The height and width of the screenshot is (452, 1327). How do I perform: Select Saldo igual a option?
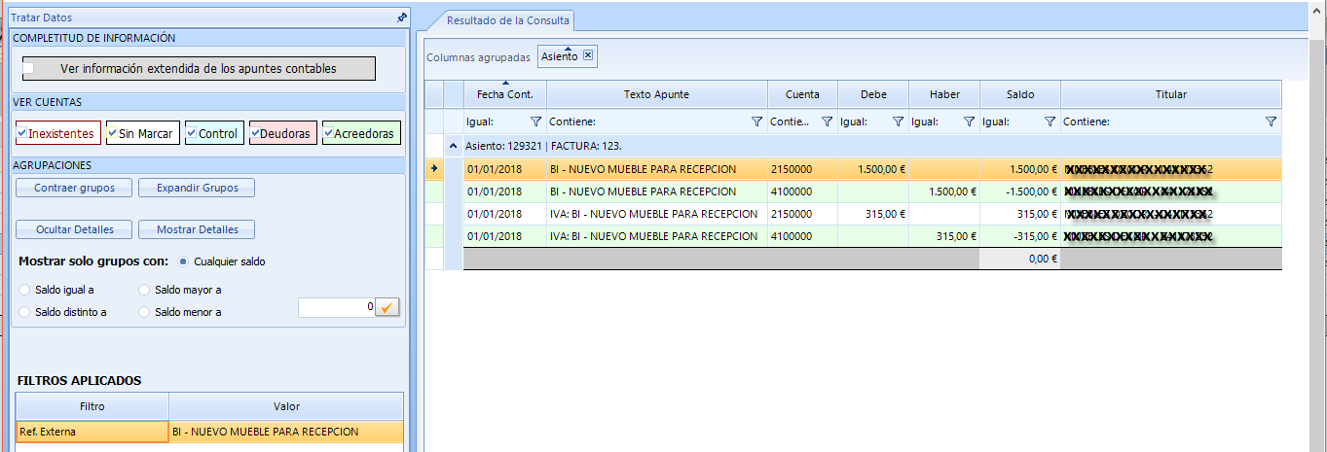coord(24,290)
